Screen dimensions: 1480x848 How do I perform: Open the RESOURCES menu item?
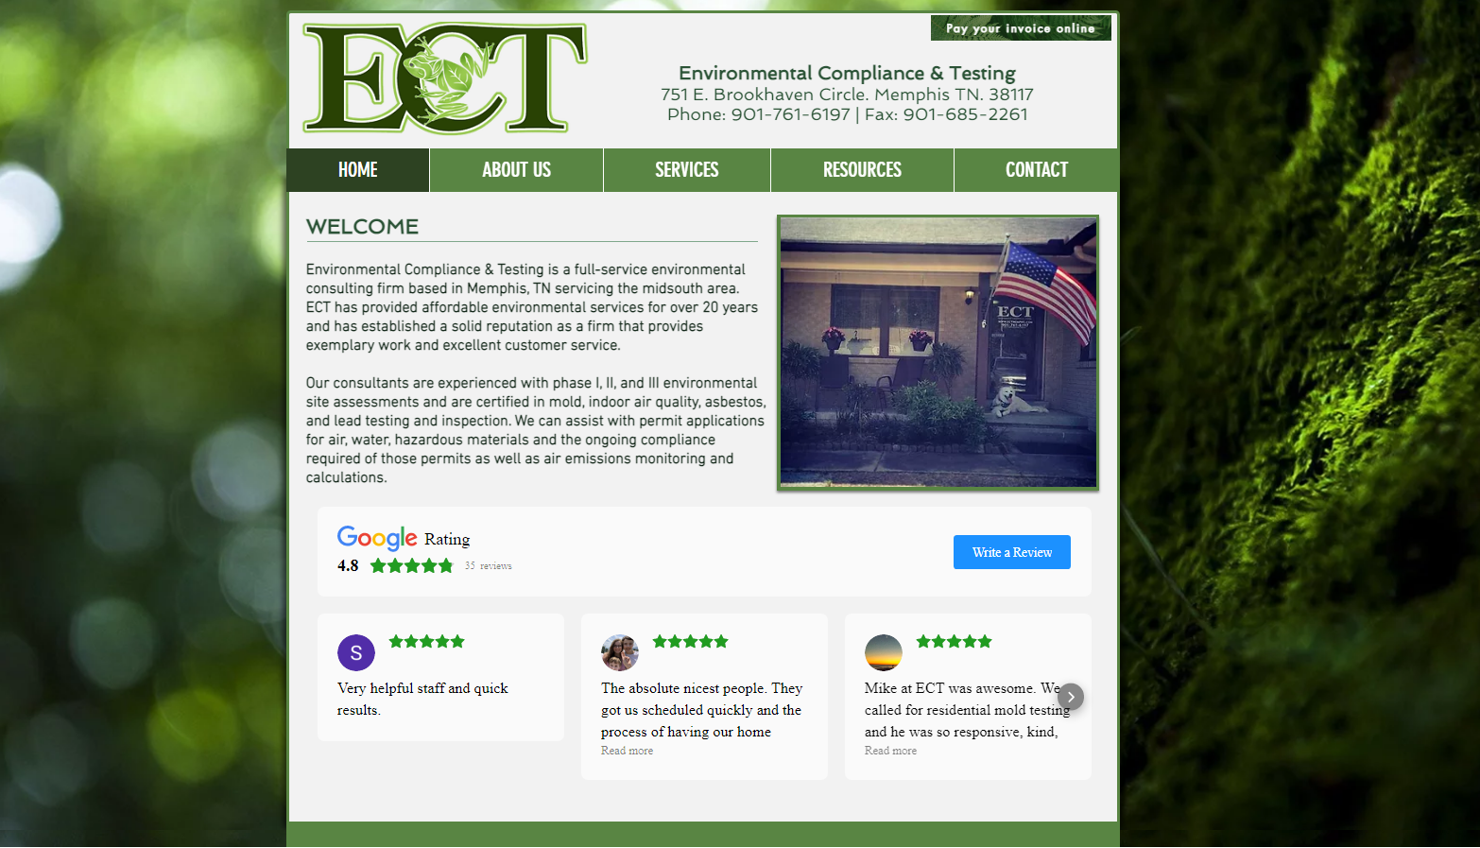point(862,170)
